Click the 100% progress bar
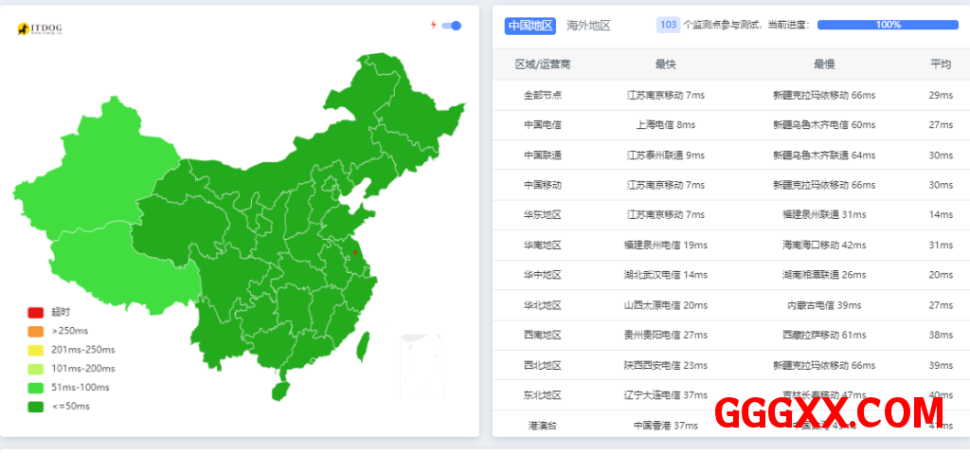The height and width of the screenshot is (456, 970). (x=888, y=25)
